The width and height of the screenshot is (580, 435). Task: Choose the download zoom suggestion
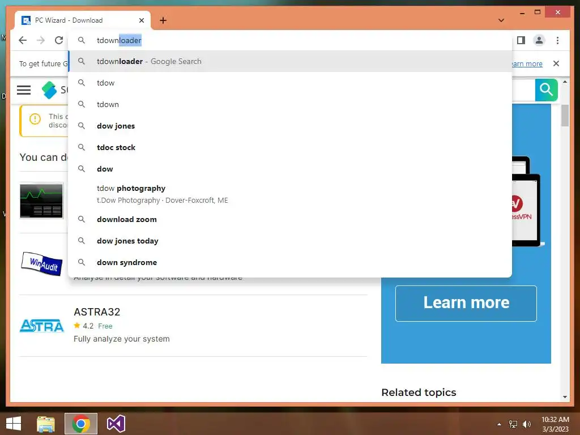[x=290, y=219]
